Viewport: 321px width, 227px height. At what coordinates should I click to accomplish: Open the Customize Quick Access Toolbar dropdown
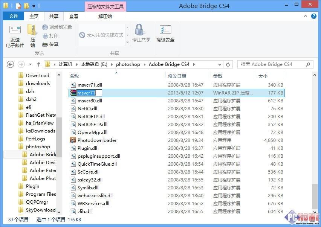click(34, 6)
